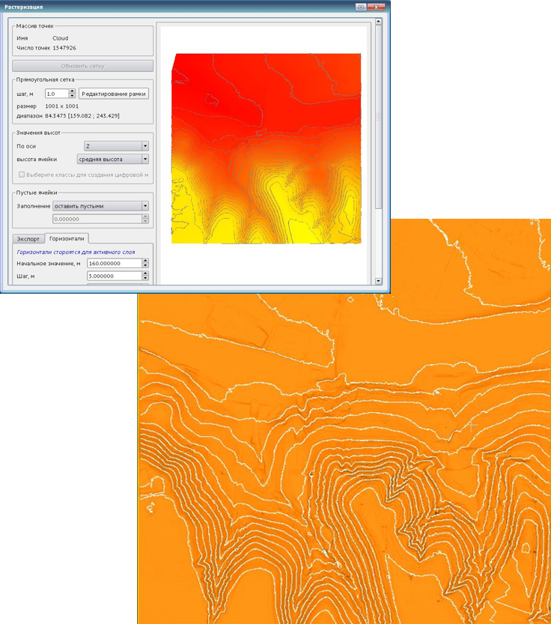The height and width of the screenshot is (624, 551).
Task: Increase the contour 'Шаг, м' spinner
Action: point(145,274)
